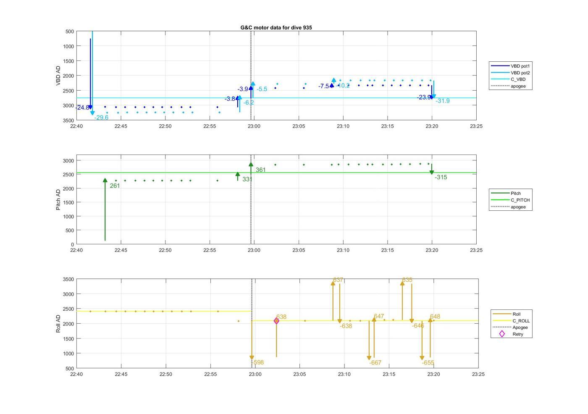
Task: Click the 'Retry' legend entry text
Action: click(518, 334)
